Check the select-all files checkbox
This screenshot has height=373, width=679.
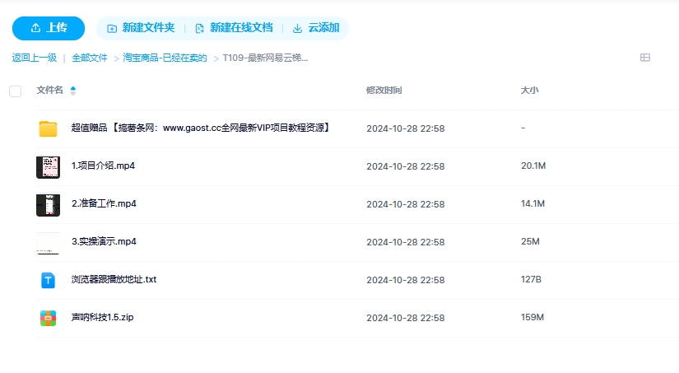click(15, 91)
